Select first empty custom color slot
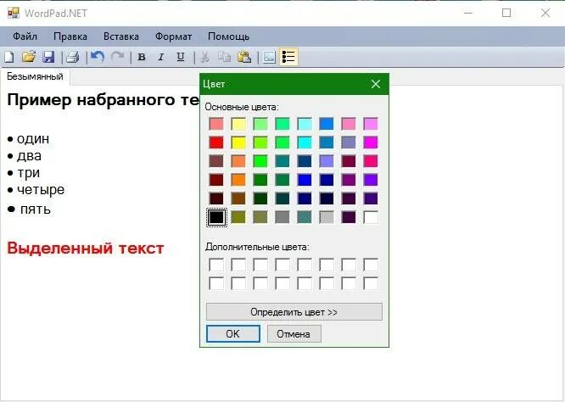 click(216, 265)
